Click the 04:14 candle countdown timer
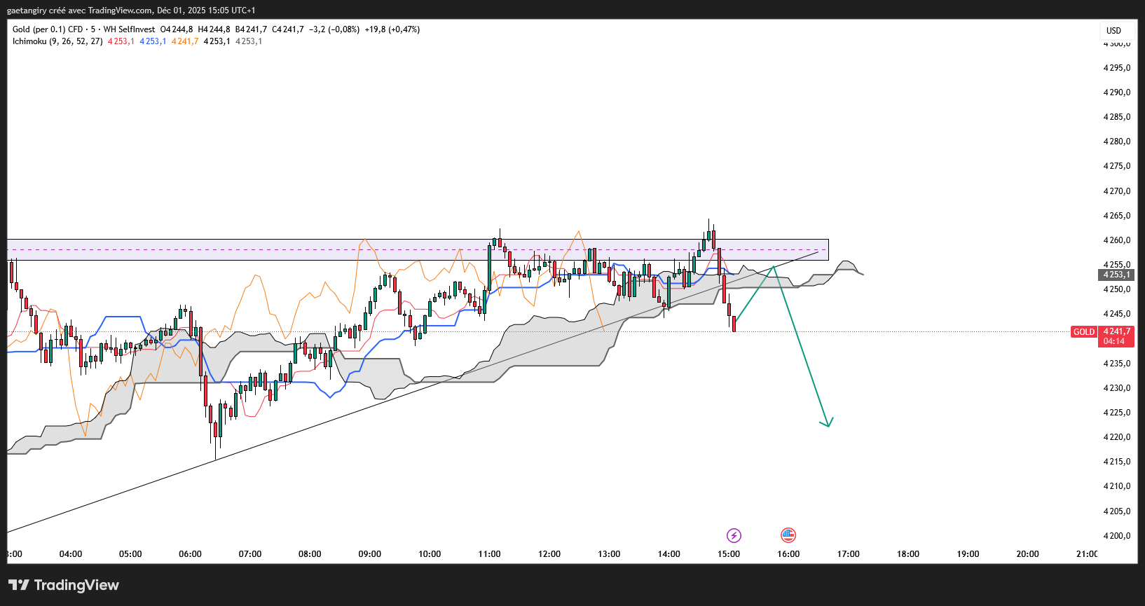1145x606 pixels. click(1114, 341)
